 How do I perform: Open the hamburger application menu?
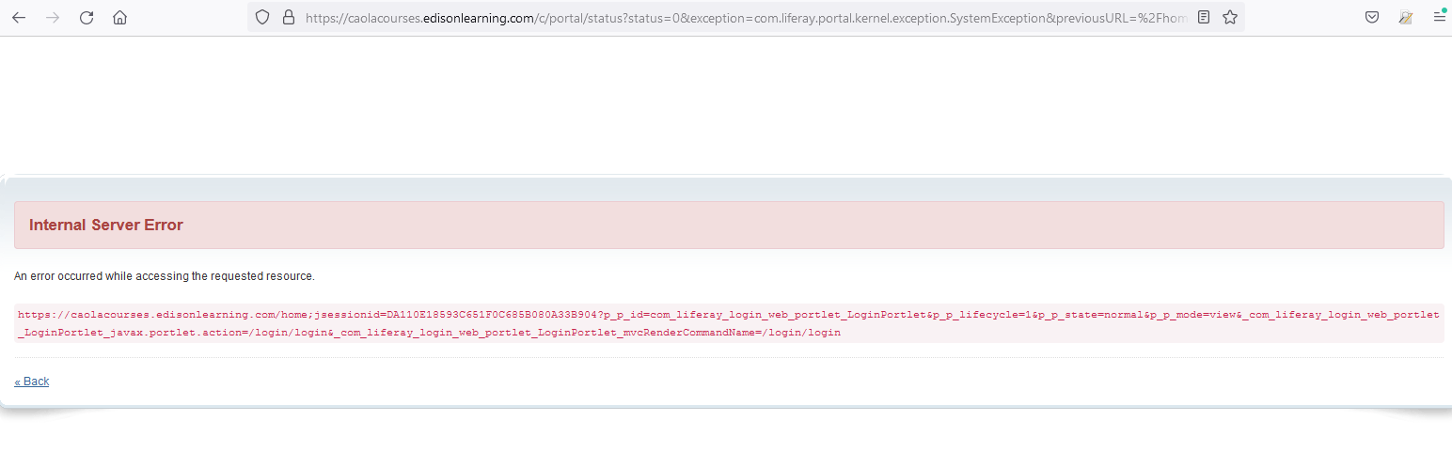click(x=1439, y=17)
